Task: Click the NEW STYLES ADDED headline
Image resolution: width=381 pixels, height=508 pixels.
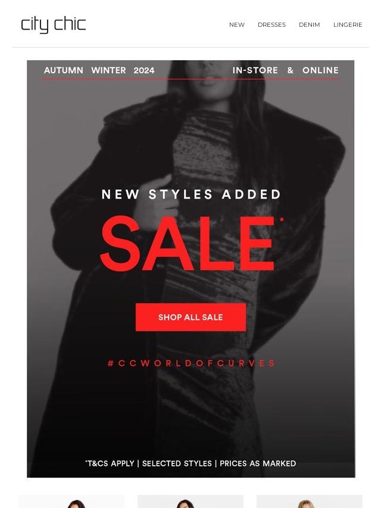Action: (x=191, y=195)
